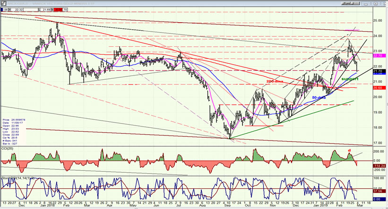Click the # Bars -341 row in data window

(10, 141)
